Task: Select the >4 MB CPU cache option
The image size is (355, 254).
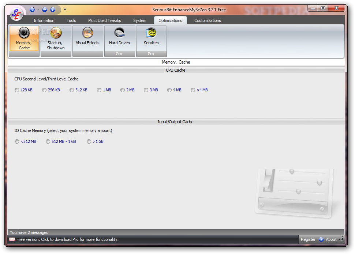Action: pos(199,90)
